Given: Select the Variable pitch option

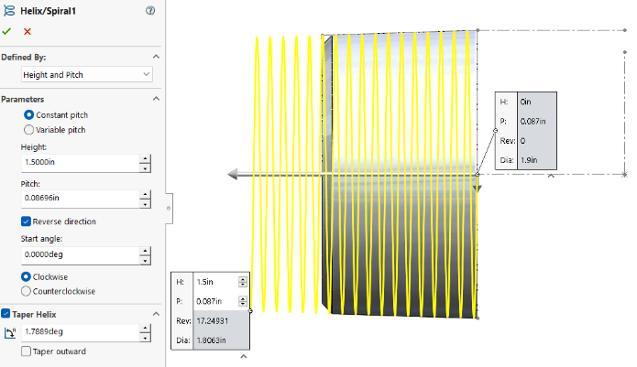Looking at the screenshot, I should pos(28,130).
